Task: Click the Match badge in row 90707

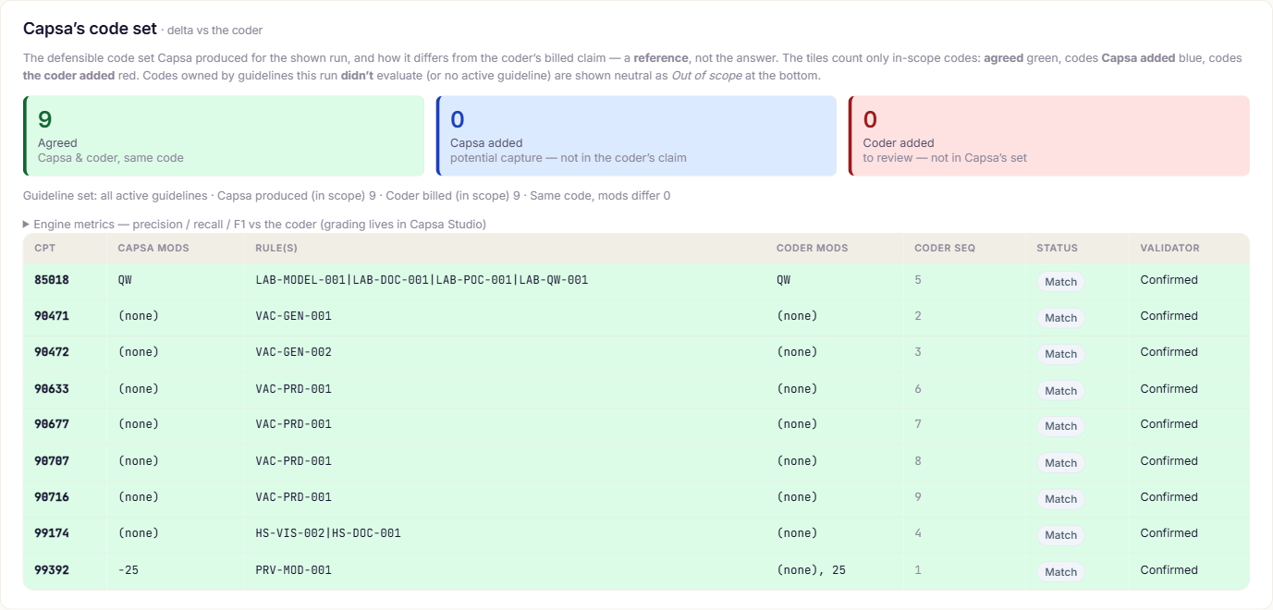Action: pyautogui.click(x=1060, y=463)
